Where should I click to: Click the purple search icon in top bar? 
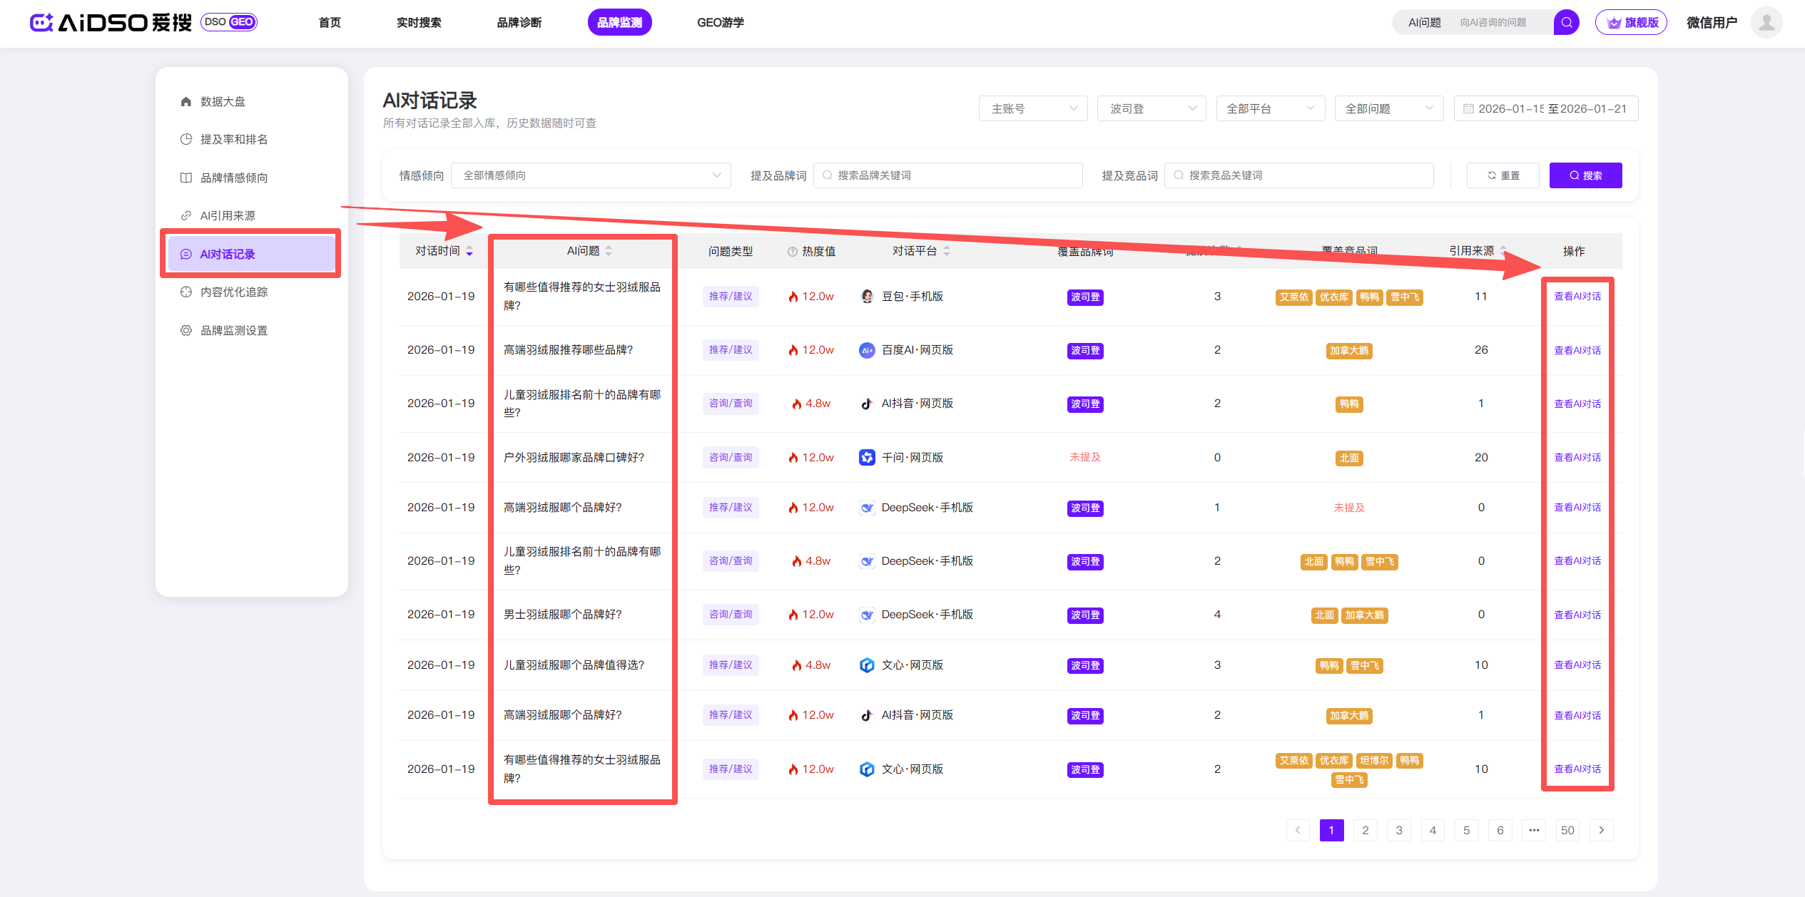(x=1566, y=22)
